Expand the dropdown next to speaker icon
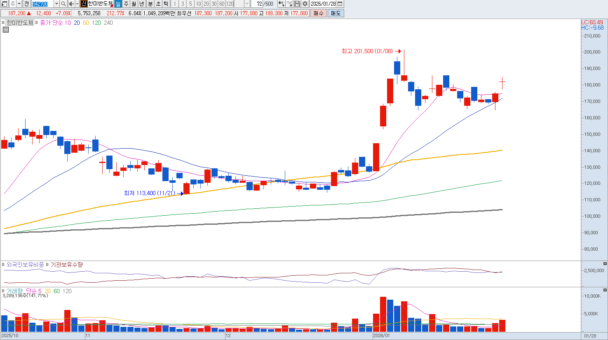This screenshot has width=608, height=340. 77,4
